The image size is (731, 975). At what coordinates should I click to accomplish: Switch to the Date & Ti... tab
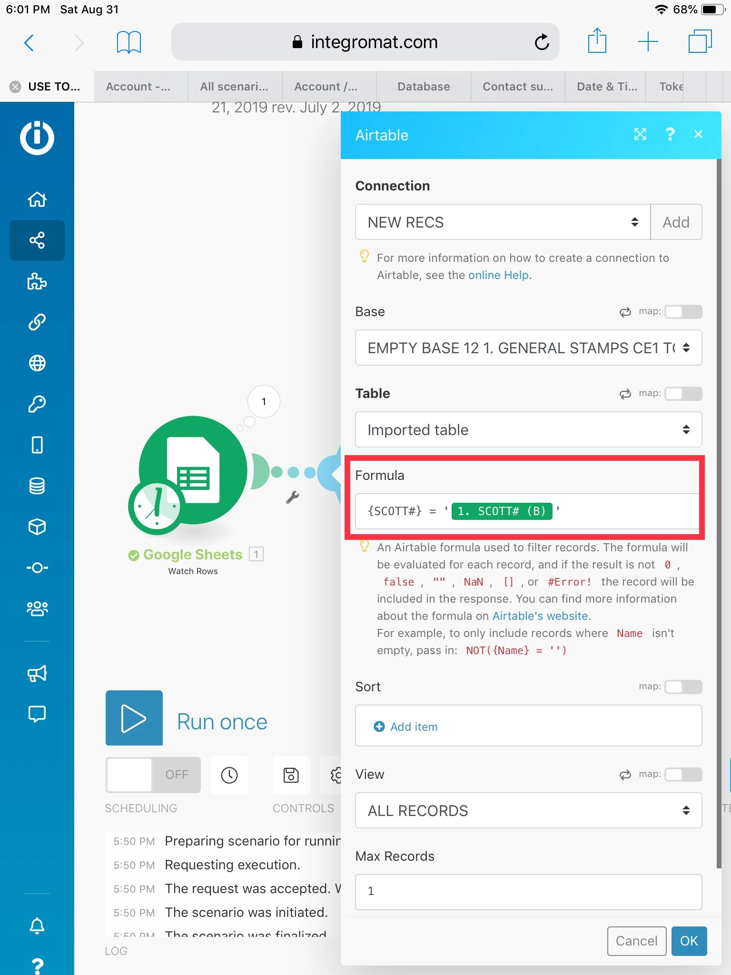[x=605, y=87]
